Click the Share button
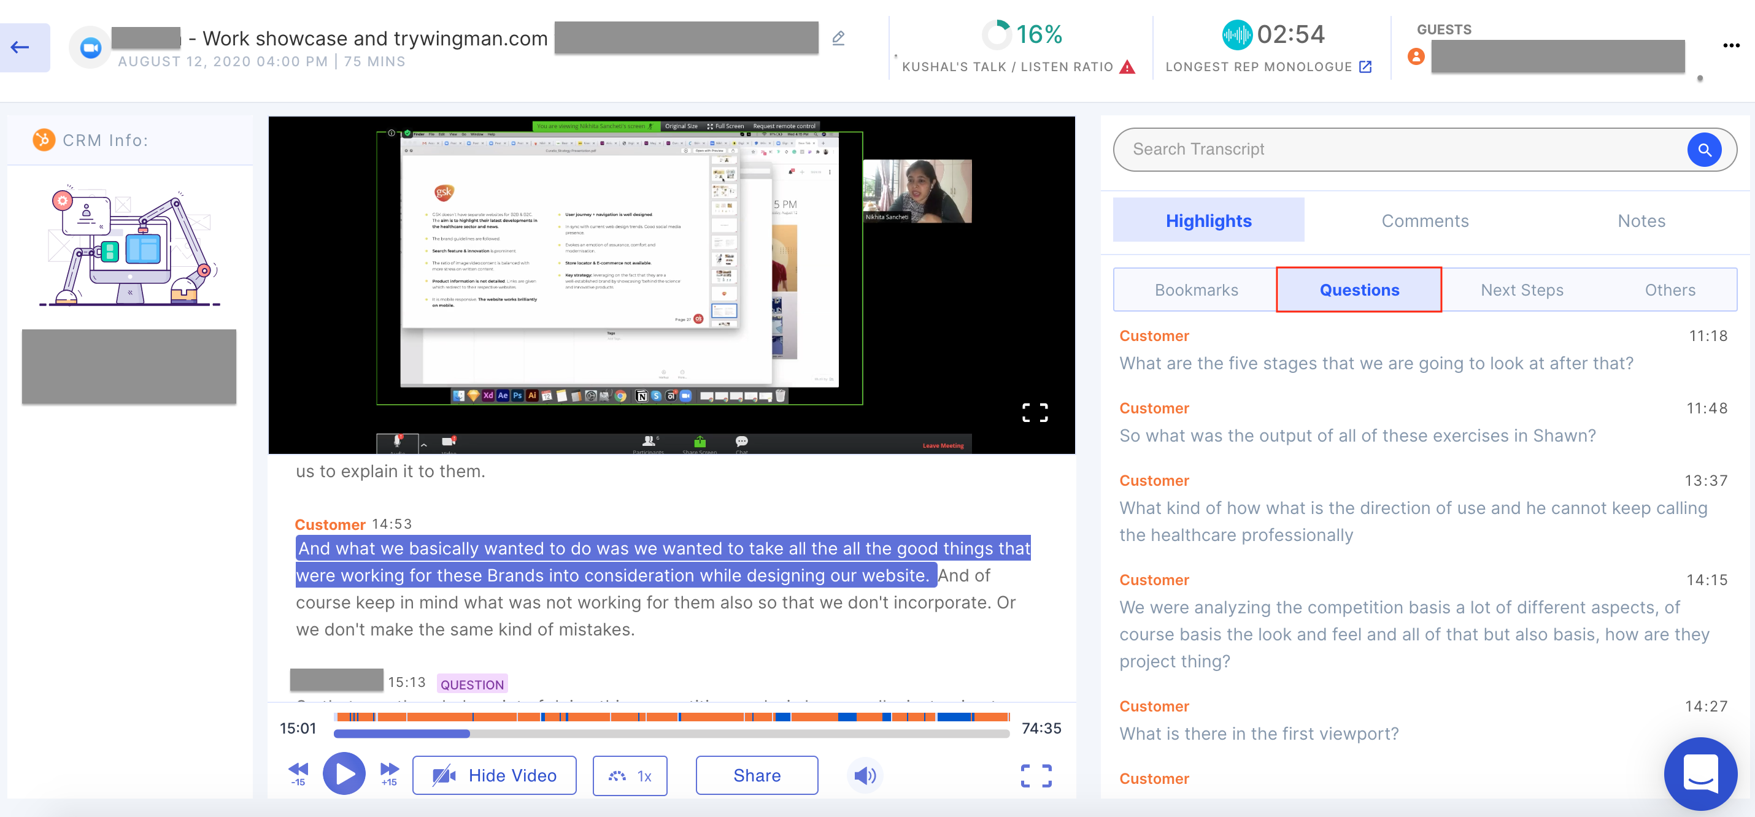This screenshot has height=817, width=1755. click(756, 775)
